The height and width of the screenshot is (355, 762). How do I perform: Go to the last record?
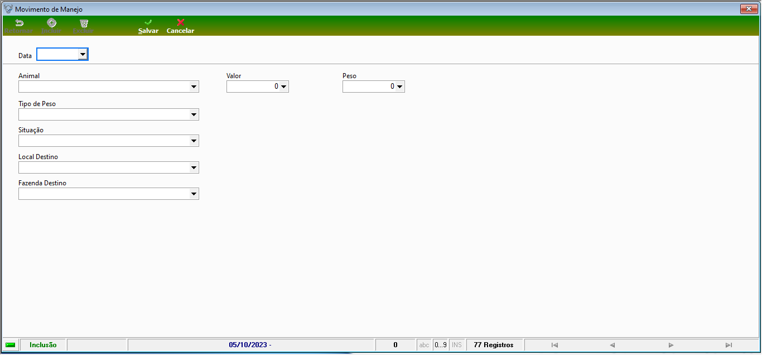[729, 345]
